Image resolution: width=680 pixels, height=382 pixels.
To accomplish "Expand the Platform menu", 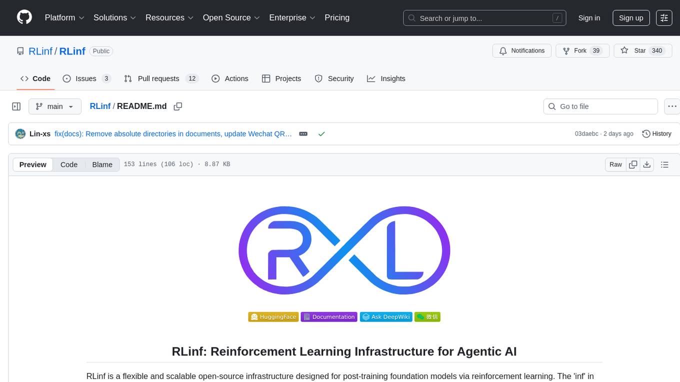I will click(64, 17).
